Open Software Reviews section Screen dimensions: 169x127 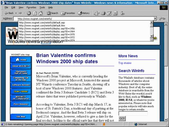pyautogui.click(x=21, y=85)
